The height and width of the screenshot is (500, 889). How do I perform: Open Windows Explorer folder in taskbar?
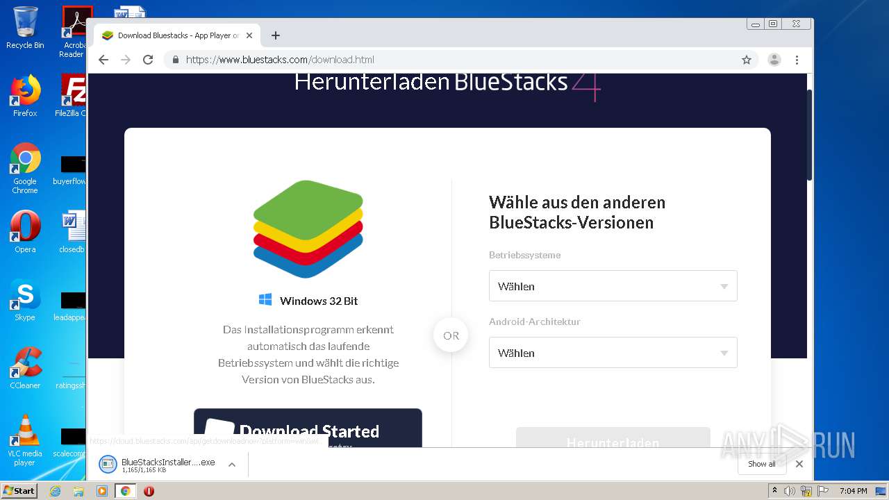point(78,491)
